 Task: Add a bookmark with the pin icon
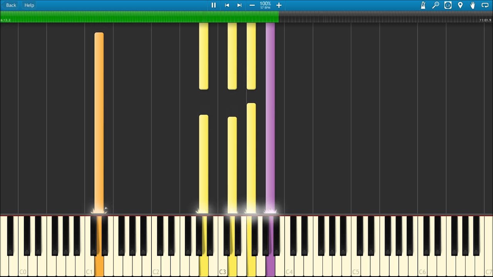pos(460,5)
